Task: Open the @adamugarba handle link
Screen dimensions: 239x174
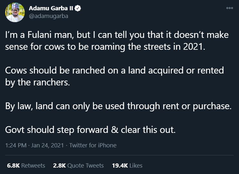Action: [49, 16]
